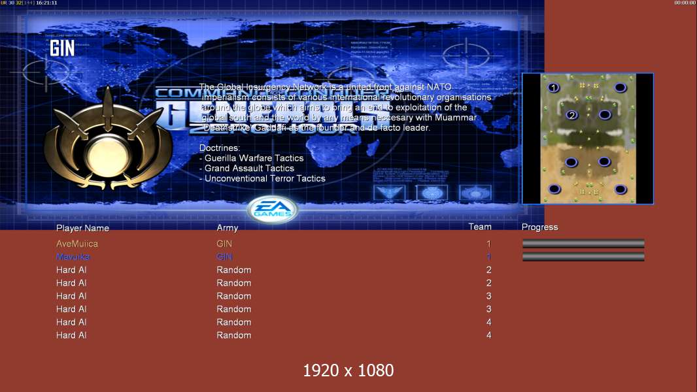The image size is (697, 392).
Task: Click the Guerilla Warfare Tactics doctrine line
Action: [252, 158]
